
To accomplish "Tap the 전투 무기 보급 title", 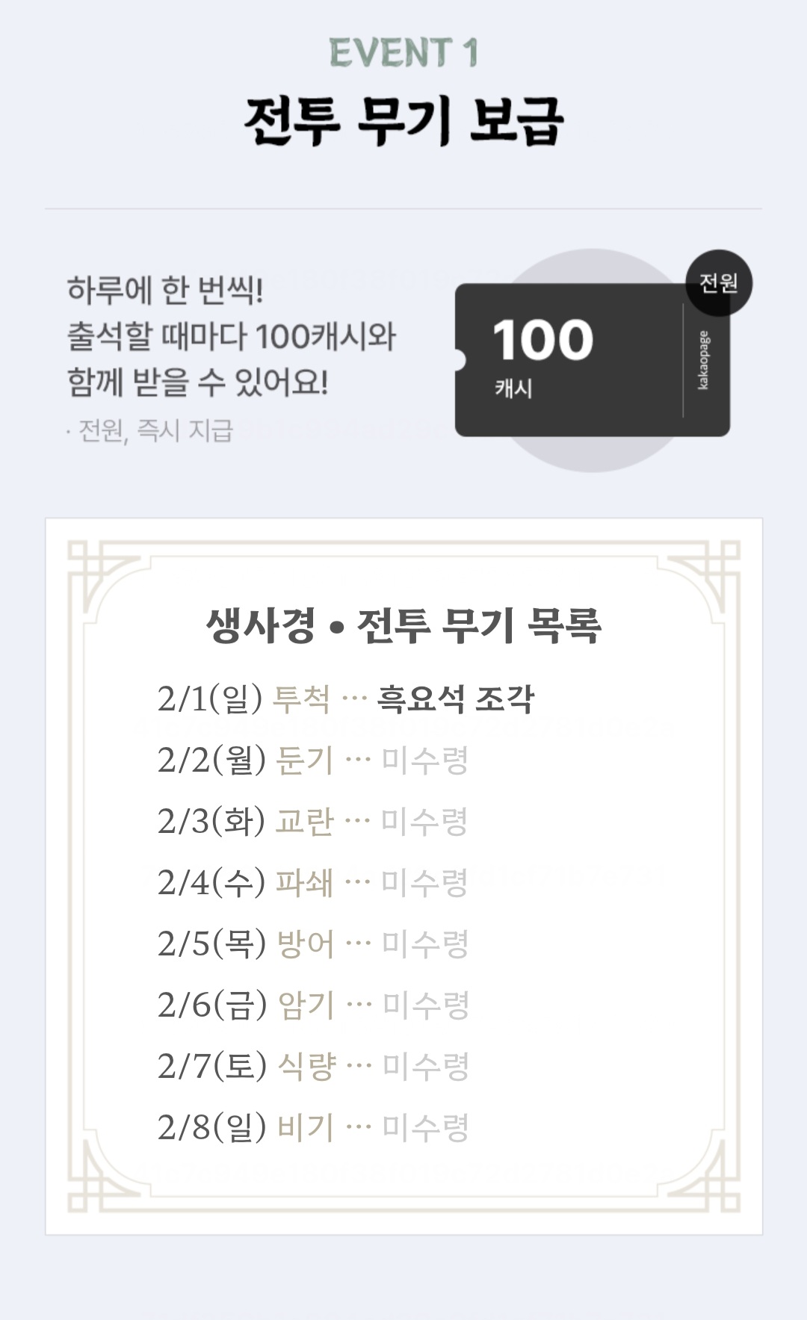I will point(403,121).
